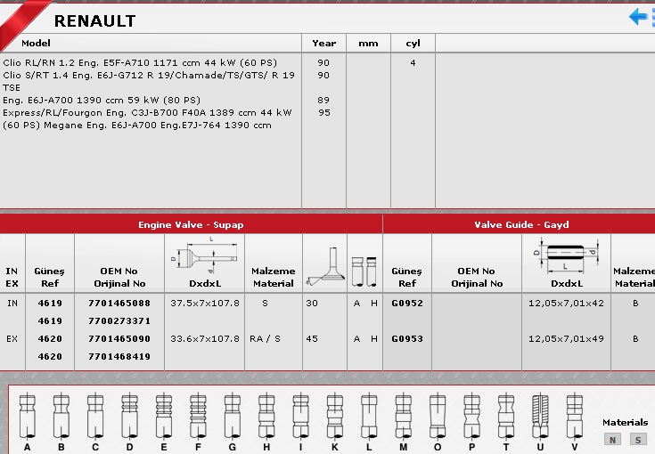
Task: Select valve stem type L icon
Action: point(368,412)
